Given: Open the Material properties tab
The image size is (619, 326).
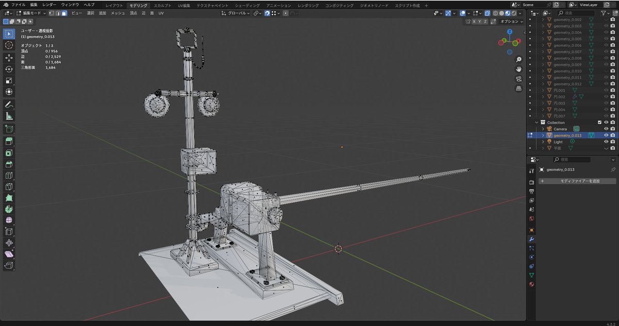Looking at the screenshot, I should pos(531,284).
